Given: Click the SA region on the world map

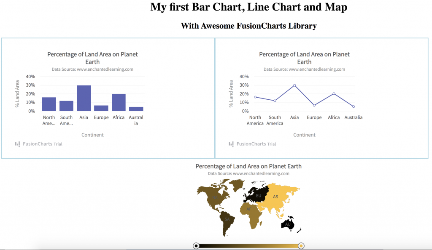Looking at the screenshot, I should [228, 219].
